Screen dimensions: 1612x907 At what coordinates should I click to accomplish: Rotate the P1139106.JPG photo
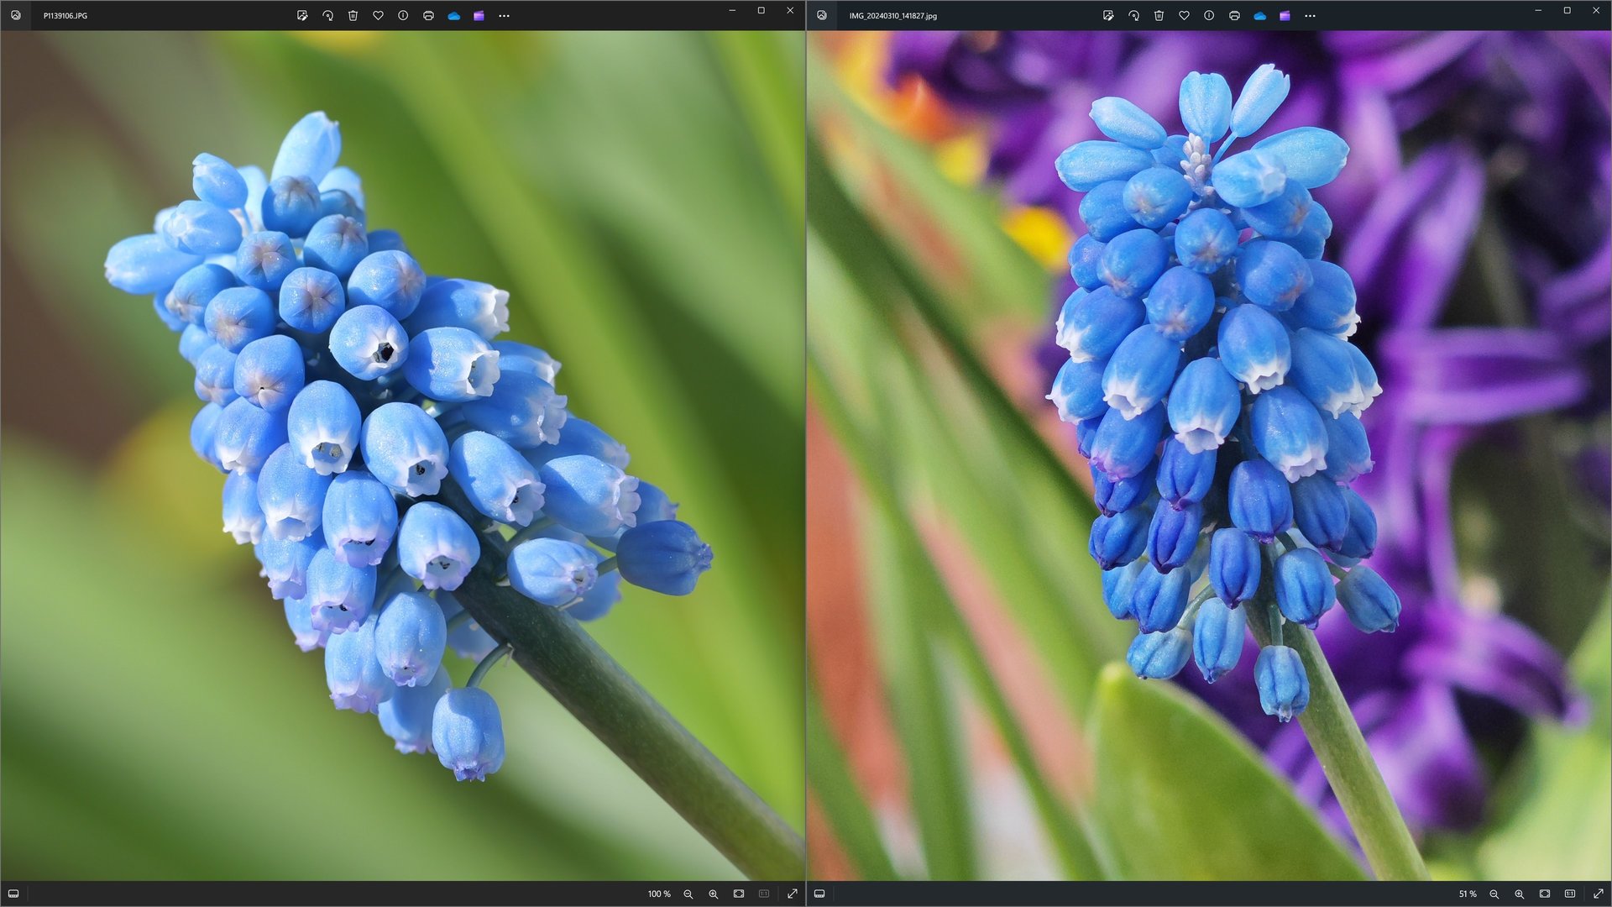pyautogui.click(x=327, y=15)
